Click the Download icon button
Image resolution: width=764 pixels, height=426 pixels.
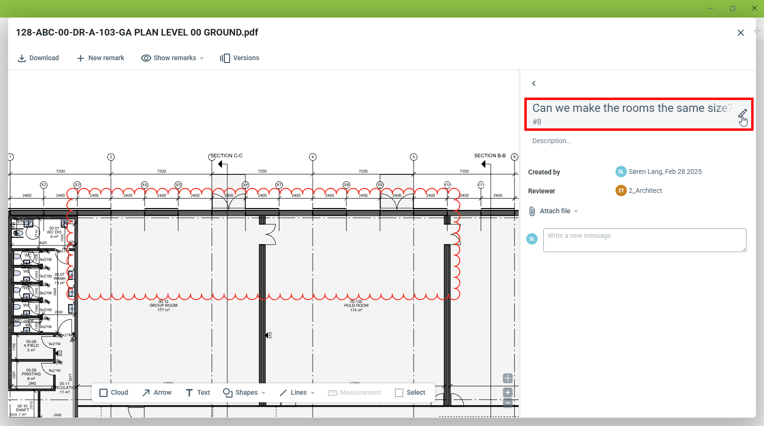[22, 58]
